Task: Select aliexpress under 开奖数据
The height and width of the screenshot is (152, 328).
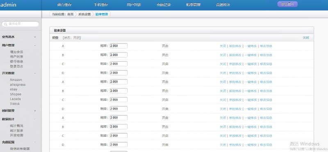Action: (18, 85)
